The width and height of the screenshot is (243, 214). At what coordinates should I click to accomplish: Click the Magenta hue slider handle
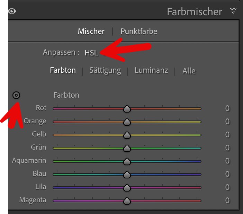pyautogui.click(x=127, y=200)
